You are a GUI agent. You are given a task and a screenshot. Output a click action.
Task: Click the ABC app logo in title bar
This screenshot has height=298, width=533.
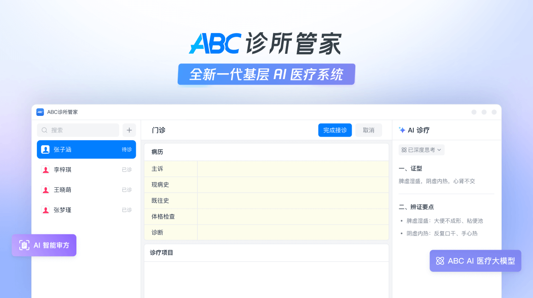coord(40,112)
